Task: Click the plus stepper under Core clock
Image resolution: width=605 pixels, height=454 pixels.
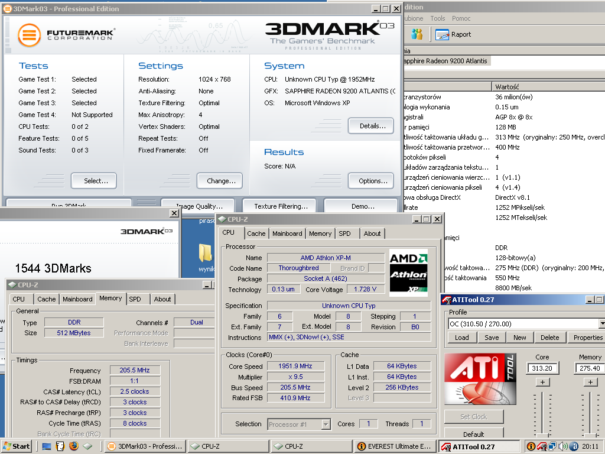Action: (542, 382)
